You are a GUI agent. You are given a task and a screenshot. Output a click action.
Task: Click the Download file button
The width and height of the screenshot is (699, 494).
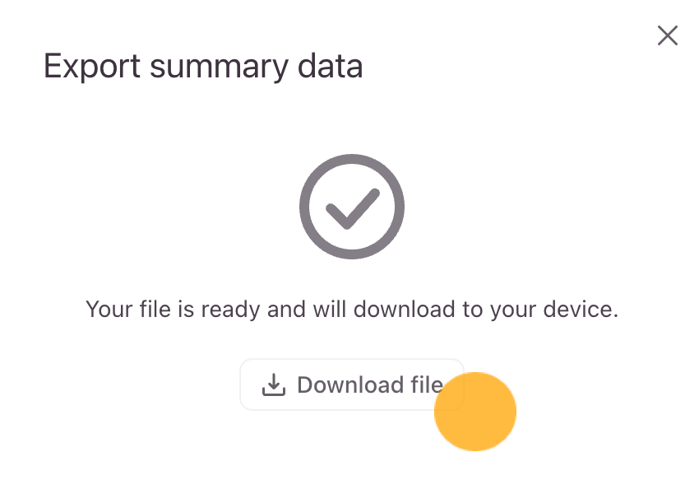point(352,384)
